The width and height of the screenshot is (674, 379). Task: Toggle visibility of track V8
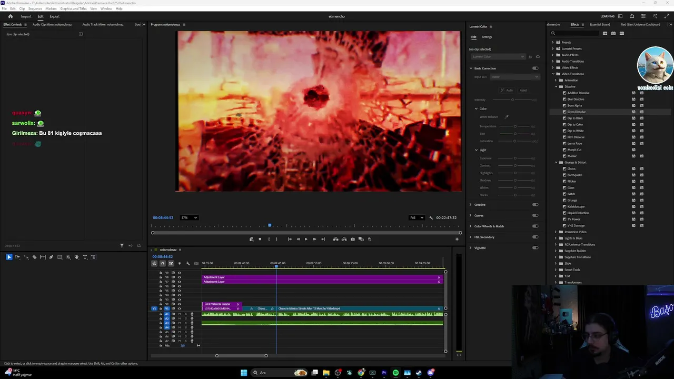(180, 277)
